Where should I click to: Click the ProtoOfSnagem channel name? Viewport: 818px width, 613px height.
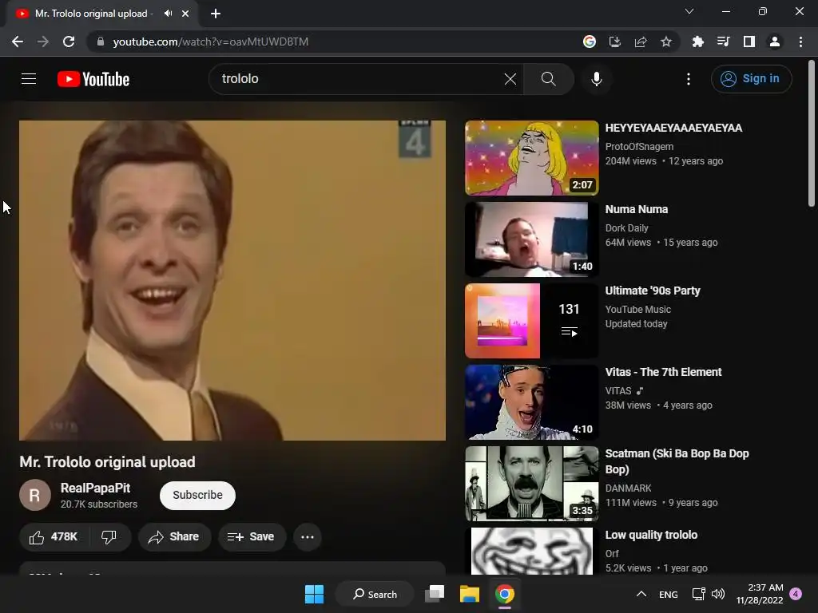click(639, 147)
